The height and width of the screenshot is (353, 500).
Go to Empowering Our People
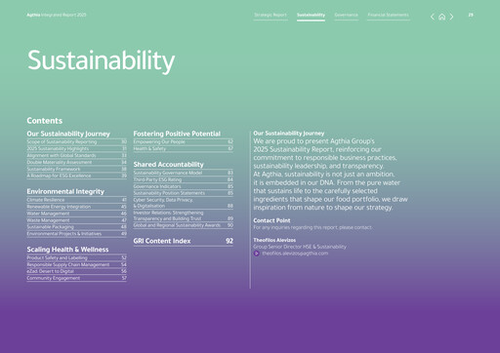(184, 141)
